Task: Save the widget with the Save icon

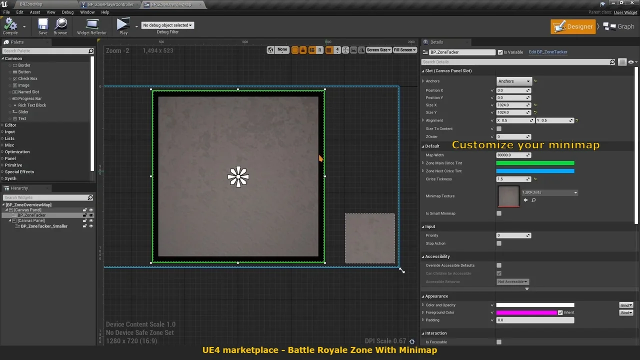Action: pos(43,25)
